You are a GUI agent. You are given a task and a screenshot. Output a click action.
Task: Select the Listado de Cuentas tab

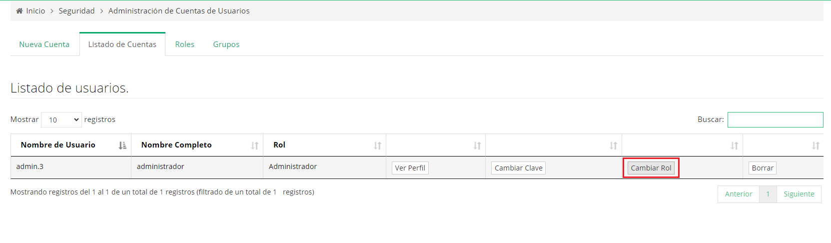tap(122, 44)
